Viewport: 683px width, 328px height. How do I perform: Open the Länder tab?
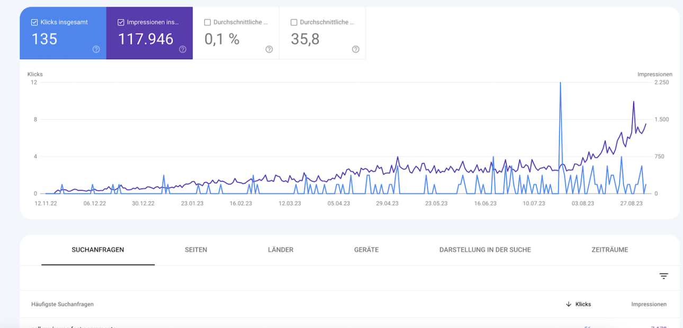coord(281,250)
